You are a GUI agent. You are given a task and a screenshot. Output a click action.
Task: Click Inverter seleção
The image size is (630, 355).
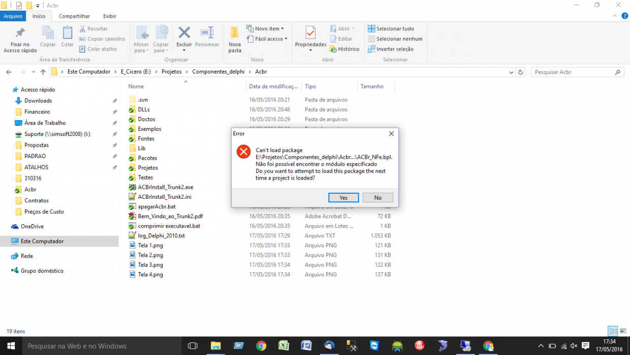[x=391, y=49]
